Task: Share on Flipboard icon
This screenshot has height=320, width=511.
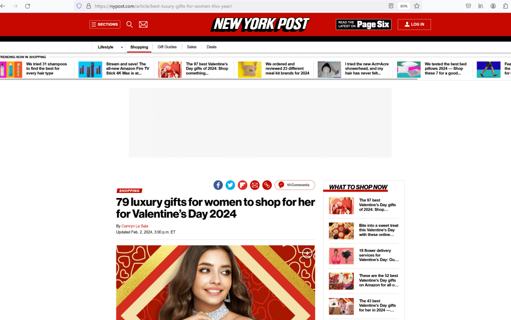Action: point(242,185)
